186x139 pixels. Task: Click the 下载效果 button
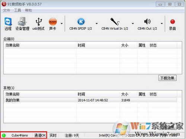(167, 78)
